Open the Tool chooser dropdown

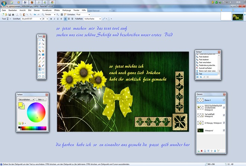(x=9, y=19)
